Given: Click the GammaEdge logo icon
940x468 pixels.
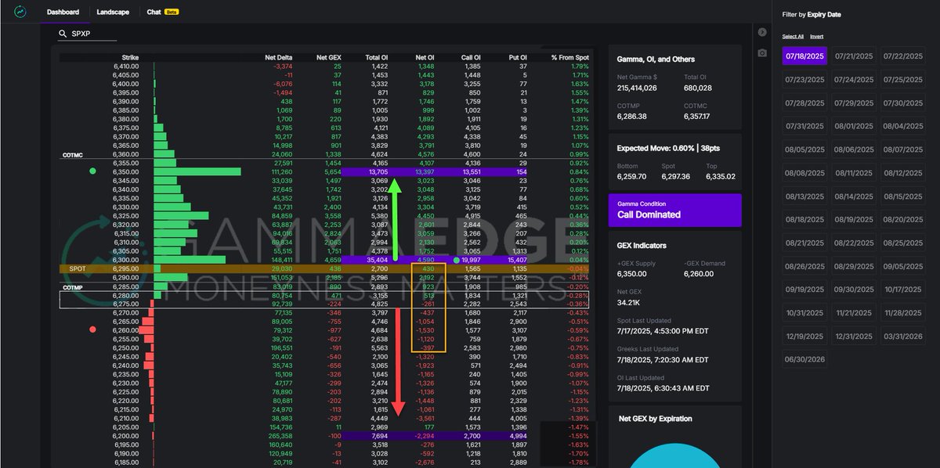Looking at the screenshot, I should [21, 12].
